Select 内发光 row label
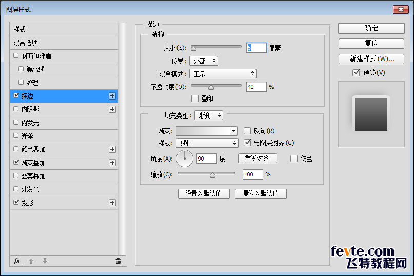 click(30, 123)
